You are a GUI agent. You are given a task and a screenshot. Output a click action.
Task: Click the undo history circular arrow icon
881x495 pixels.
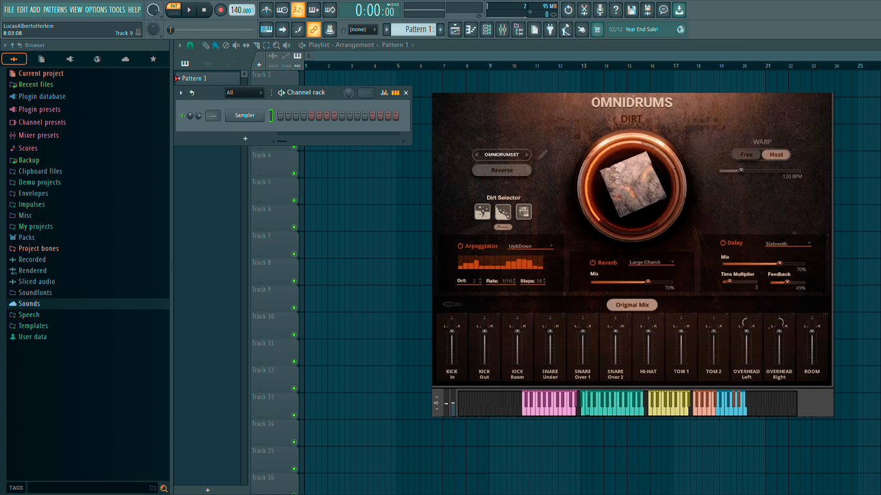pos(568,10)
